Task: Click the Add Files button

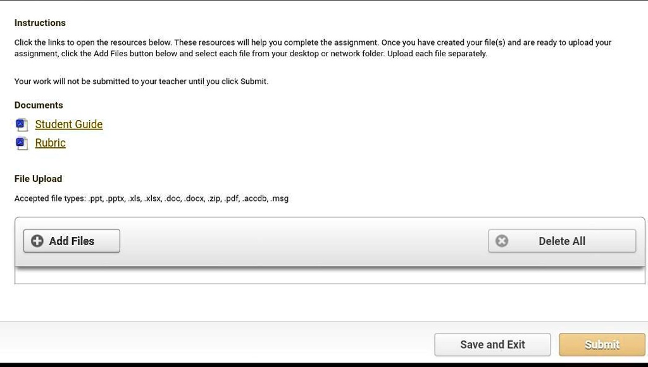Action: 71,241
